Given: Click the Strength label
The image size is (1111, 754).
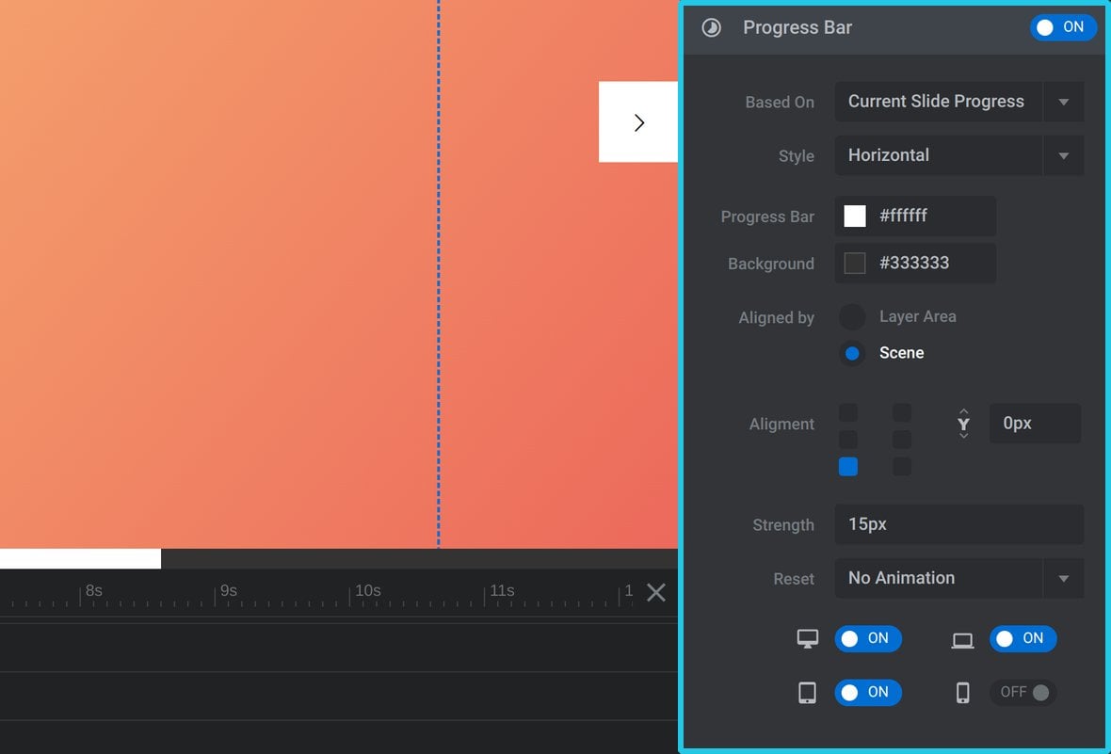Looking at the screenshot, I should (783, 525).
